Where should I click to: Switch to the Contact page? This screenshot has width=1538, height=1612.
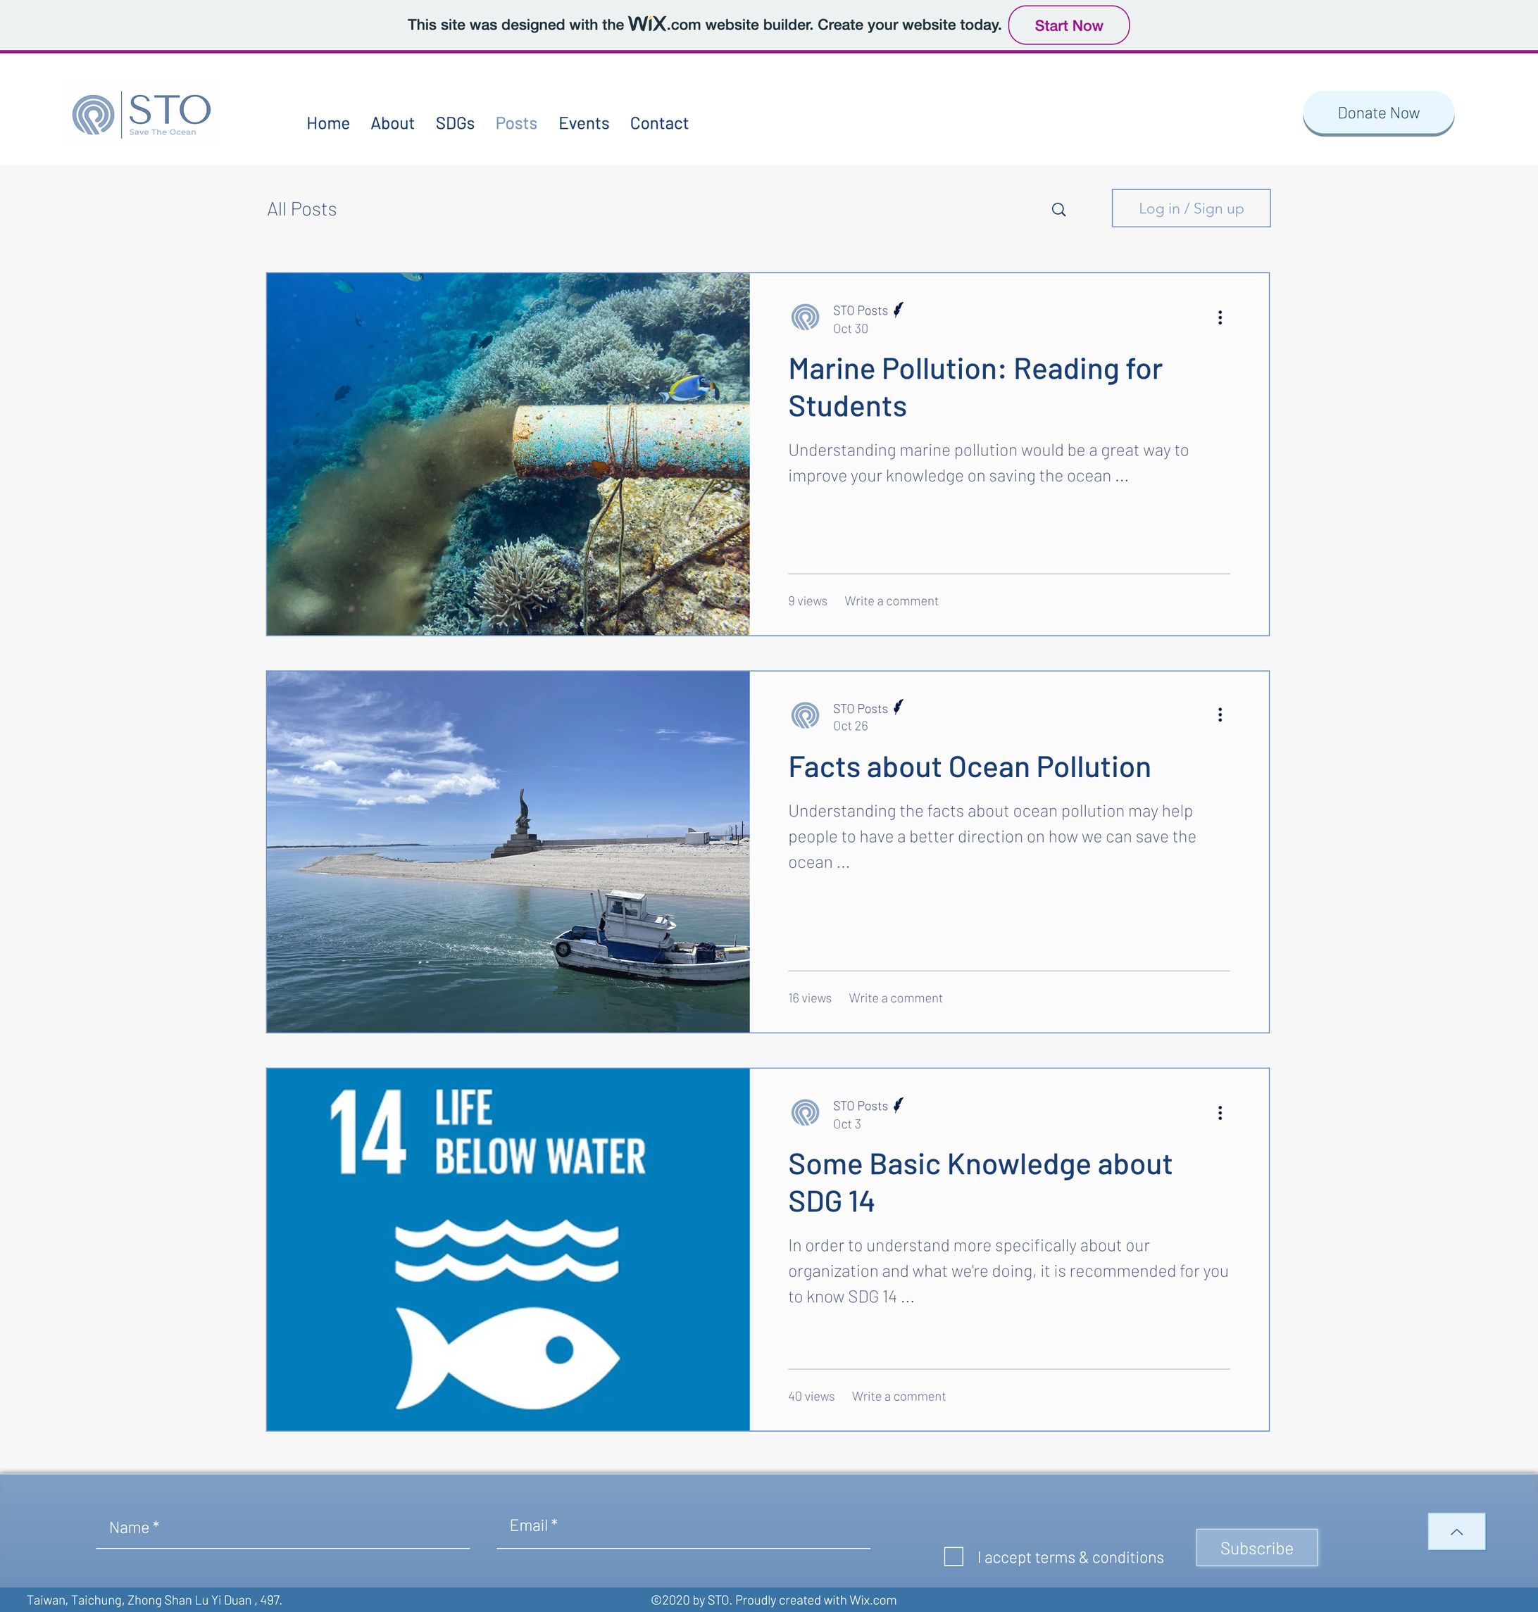[658, 123]
